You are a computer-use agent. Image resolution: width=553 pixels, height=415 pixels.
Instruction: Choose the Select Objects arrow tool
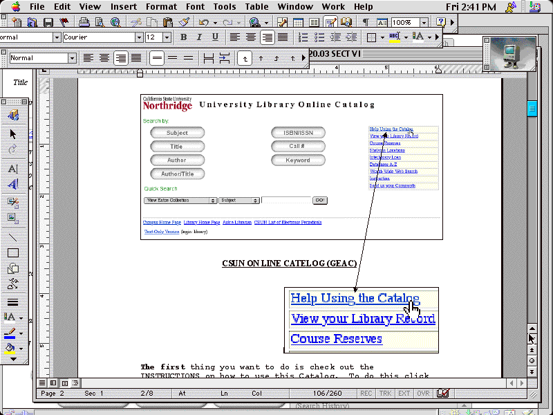(x=13, y=134)
